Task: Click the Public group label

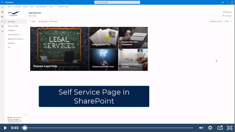Action: click(33, 16)
